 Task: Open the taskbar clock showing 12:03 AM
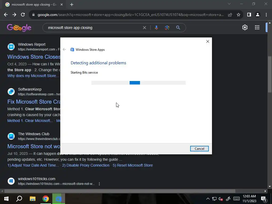249,199
